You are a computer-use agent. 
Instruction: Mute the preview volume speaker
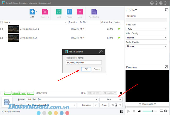(x=140, y=111)
